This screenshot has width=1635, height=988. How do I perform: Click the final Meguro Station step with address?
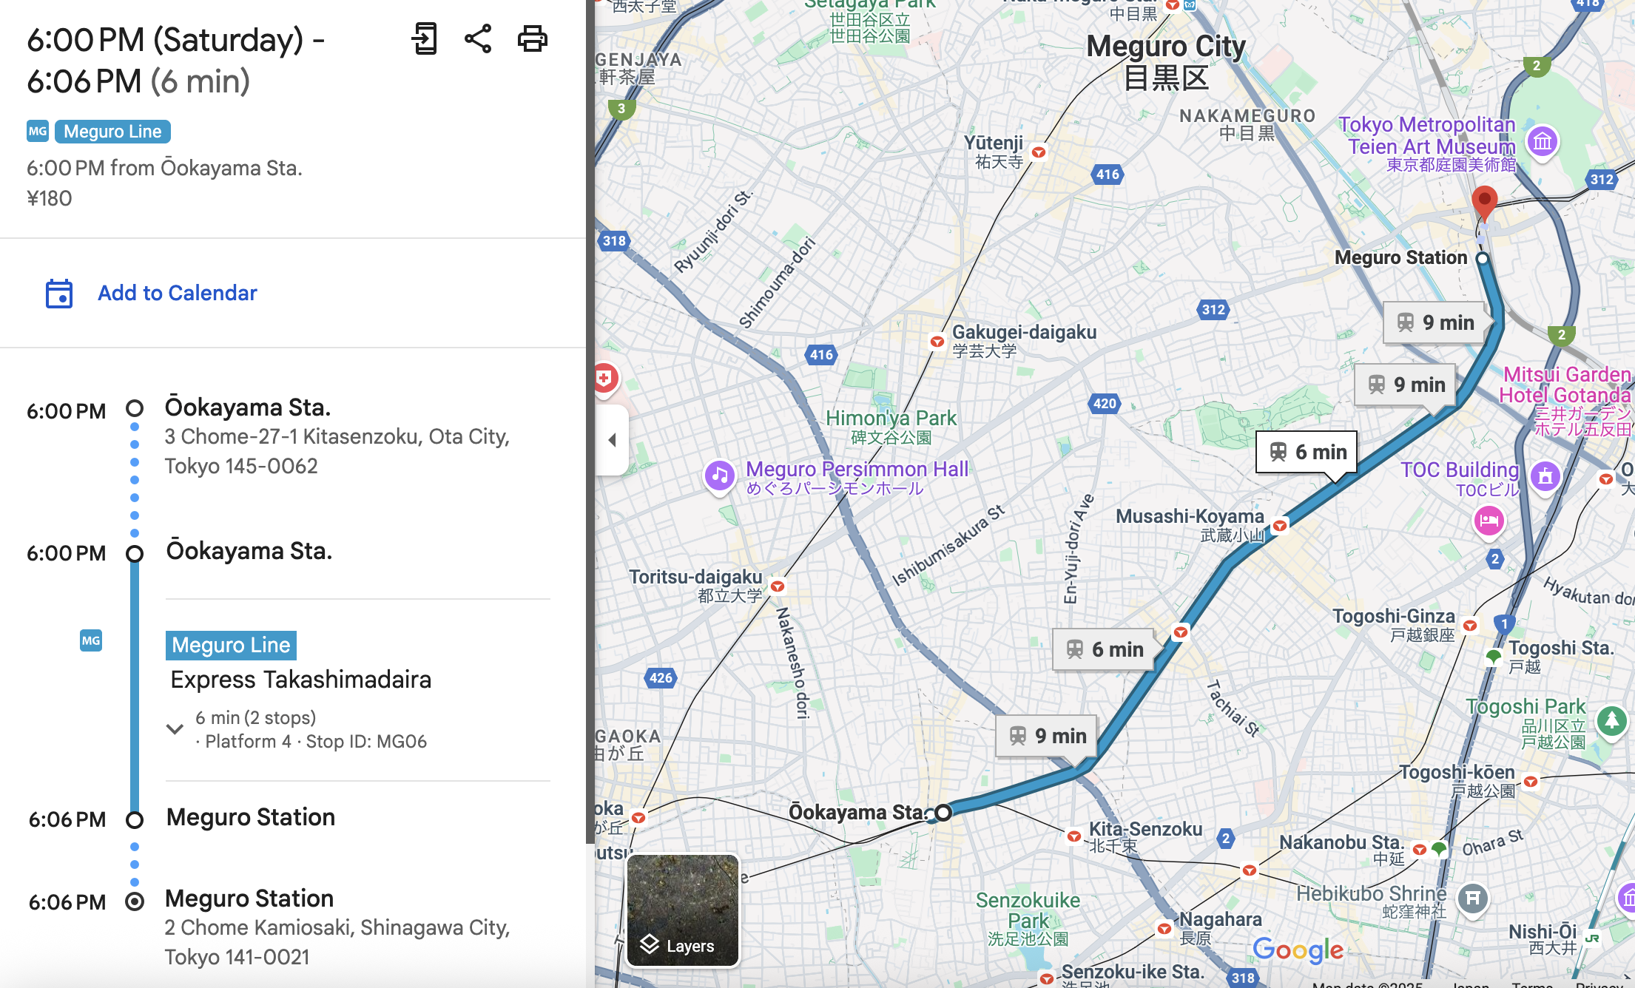click(337, 927)
